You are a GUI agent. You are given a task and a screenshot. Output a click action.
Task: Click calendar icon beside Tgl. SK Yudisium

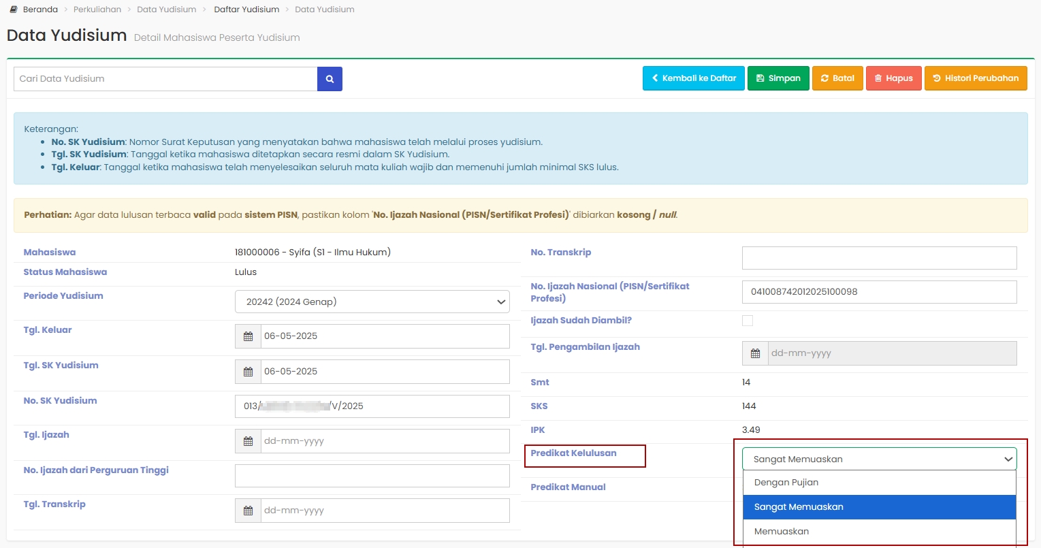coord(248,372)
